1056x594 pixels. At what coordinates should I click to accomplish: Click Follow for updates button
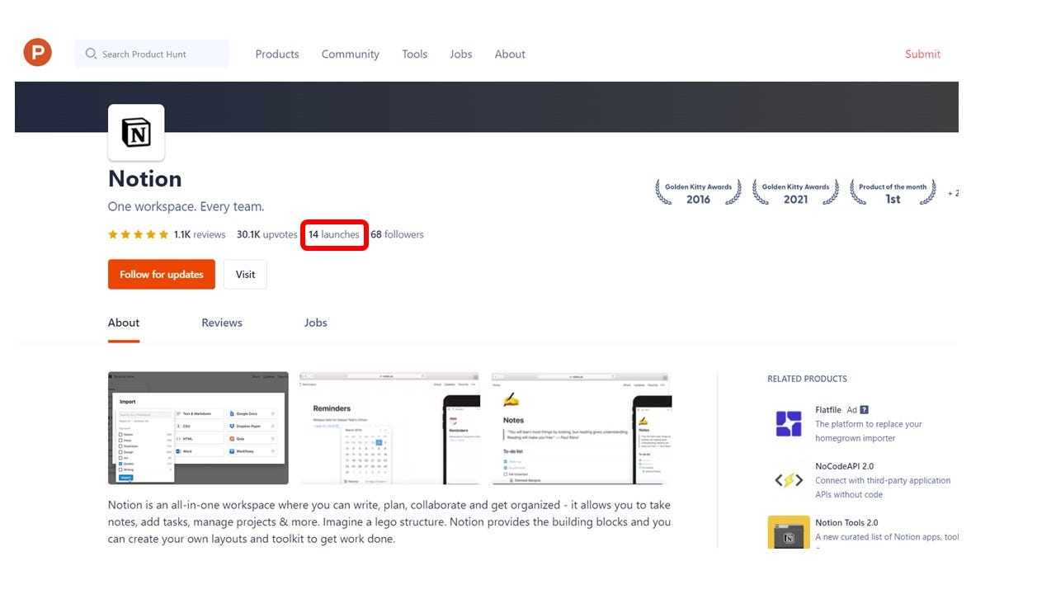coord(162,274)
